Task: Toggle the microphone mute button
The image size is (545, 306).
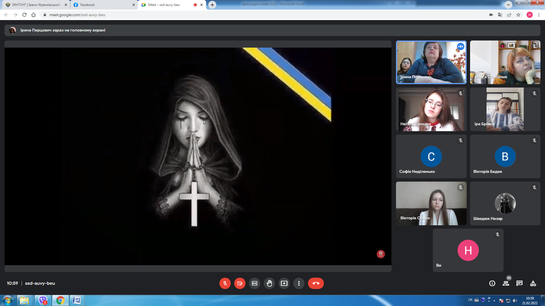Action: tap(225, 283)
